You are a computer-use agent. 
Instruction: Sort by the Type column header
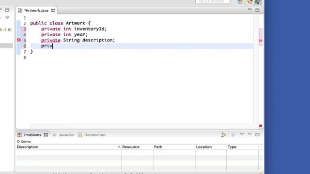[x=243, y=147]
